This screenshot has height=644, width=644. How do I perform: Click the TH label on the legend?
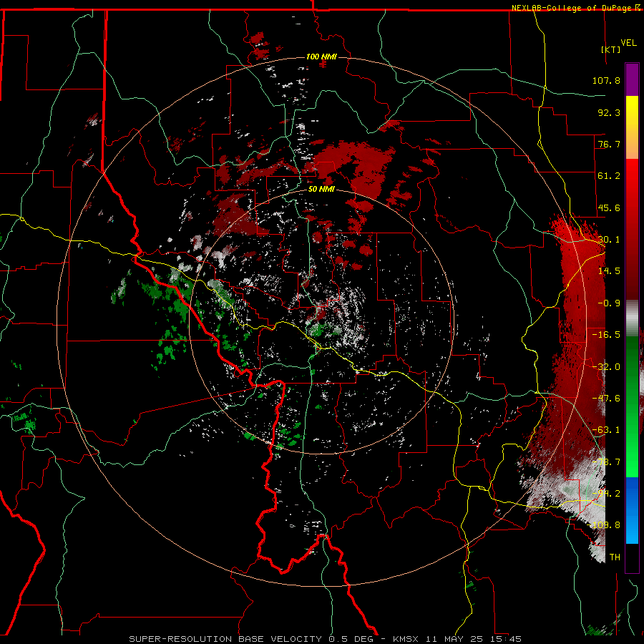point(615,557)
